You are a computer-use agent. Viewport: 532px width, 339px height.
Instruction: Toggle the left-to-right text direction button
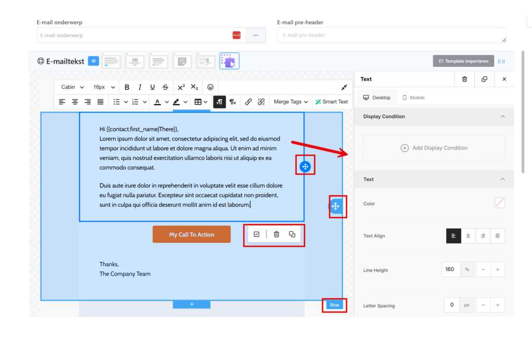click(219, 102)
